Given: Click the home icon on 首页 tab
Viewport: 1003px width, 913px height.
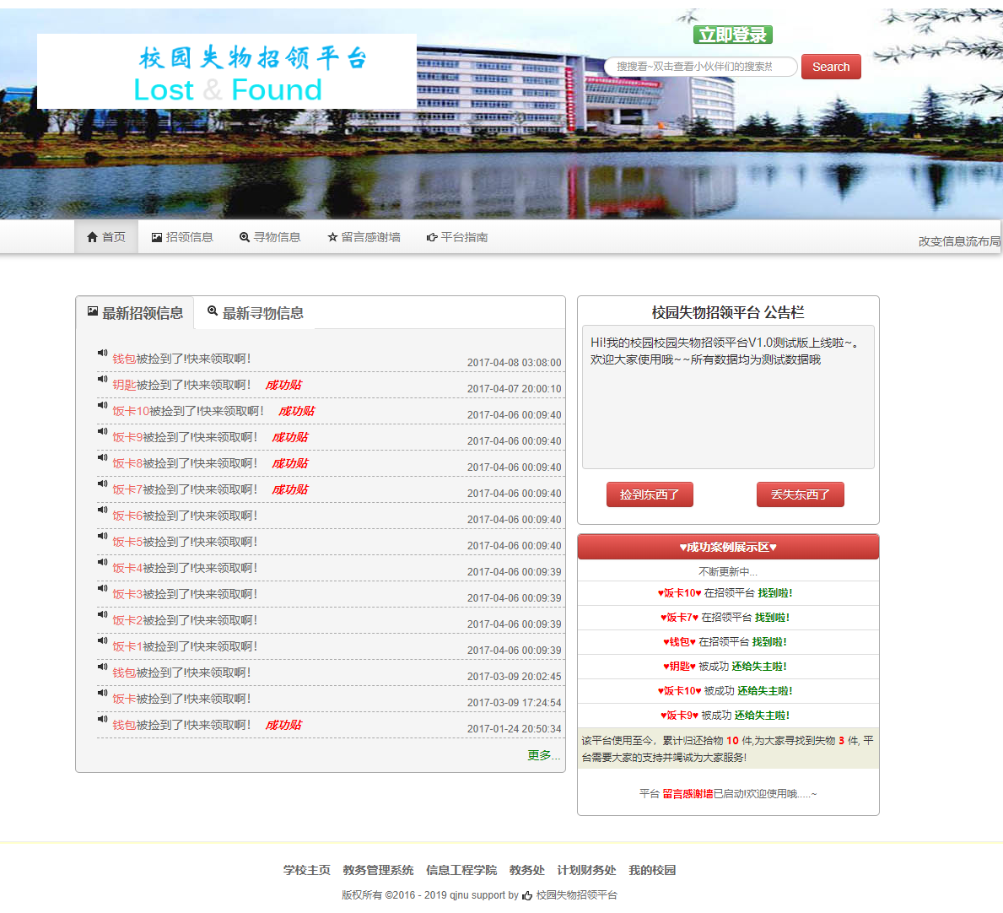Looking at the screenshot, I should (x=91, y=236).
